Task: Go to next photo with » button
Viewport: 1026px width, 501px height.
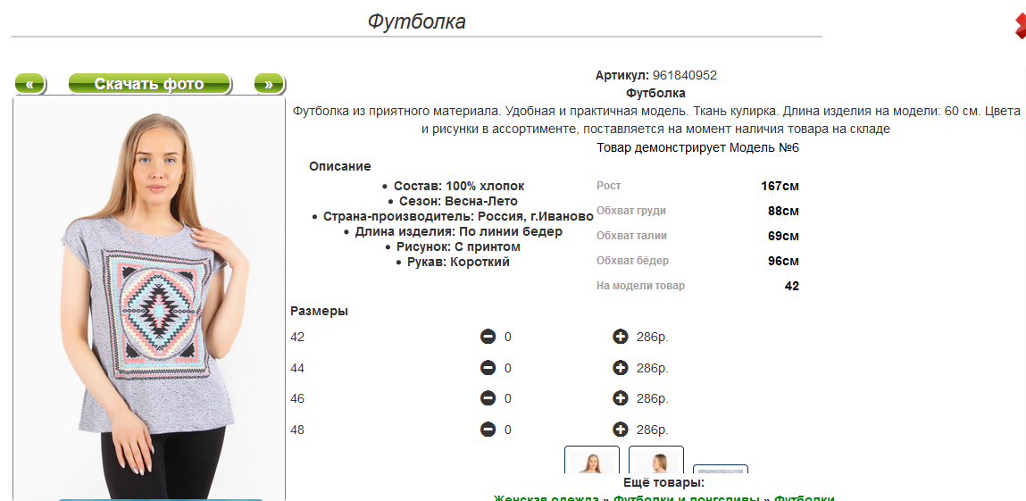Action: click(x=269, y=84)
